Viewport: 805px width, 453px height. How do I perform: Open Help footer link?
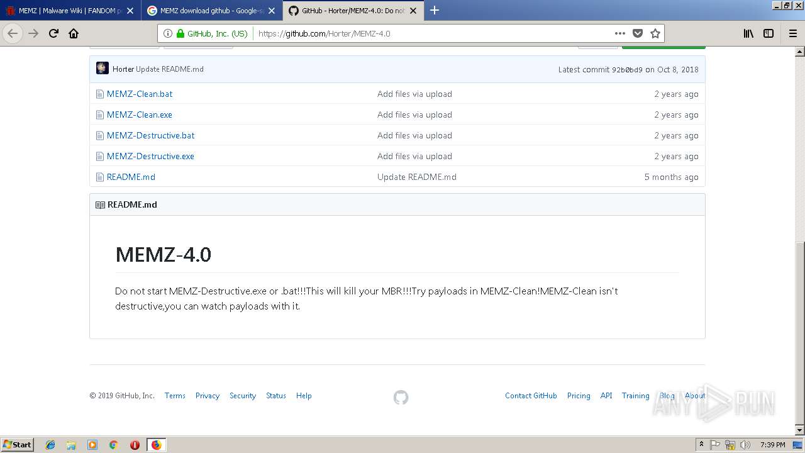(304, 396)
